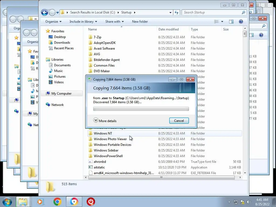Screen dimensions: 276x207
Task: Open Downloads in Favorites
Action: (x=62, y=42)
